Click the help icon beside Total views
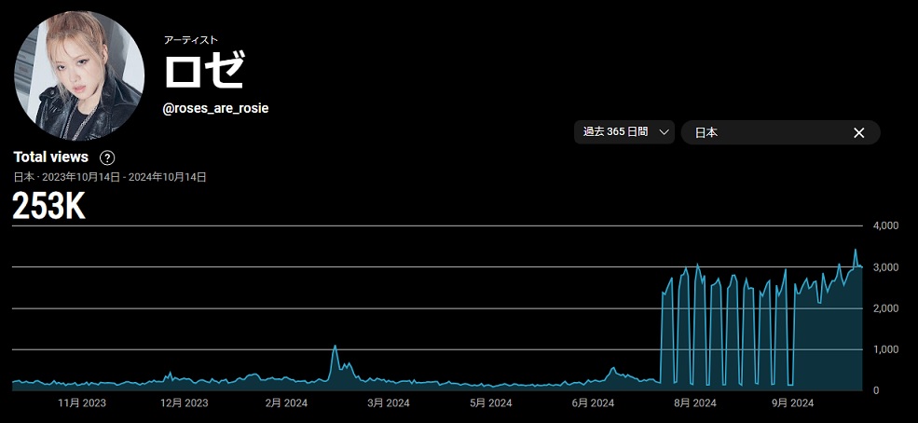Image resolution: width=918 pixels, height=423 pixels. 107,157
